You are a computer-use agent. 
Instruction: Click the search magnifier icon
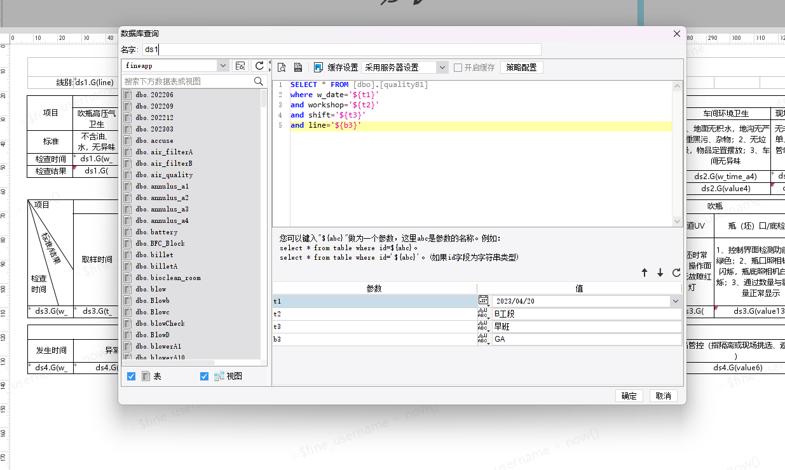tap(259, 81)
